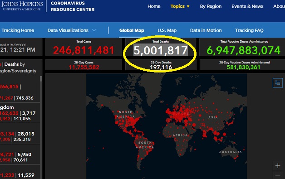
Task: Click the 28-Day Cases value
Action: click(x=84, y=68)
